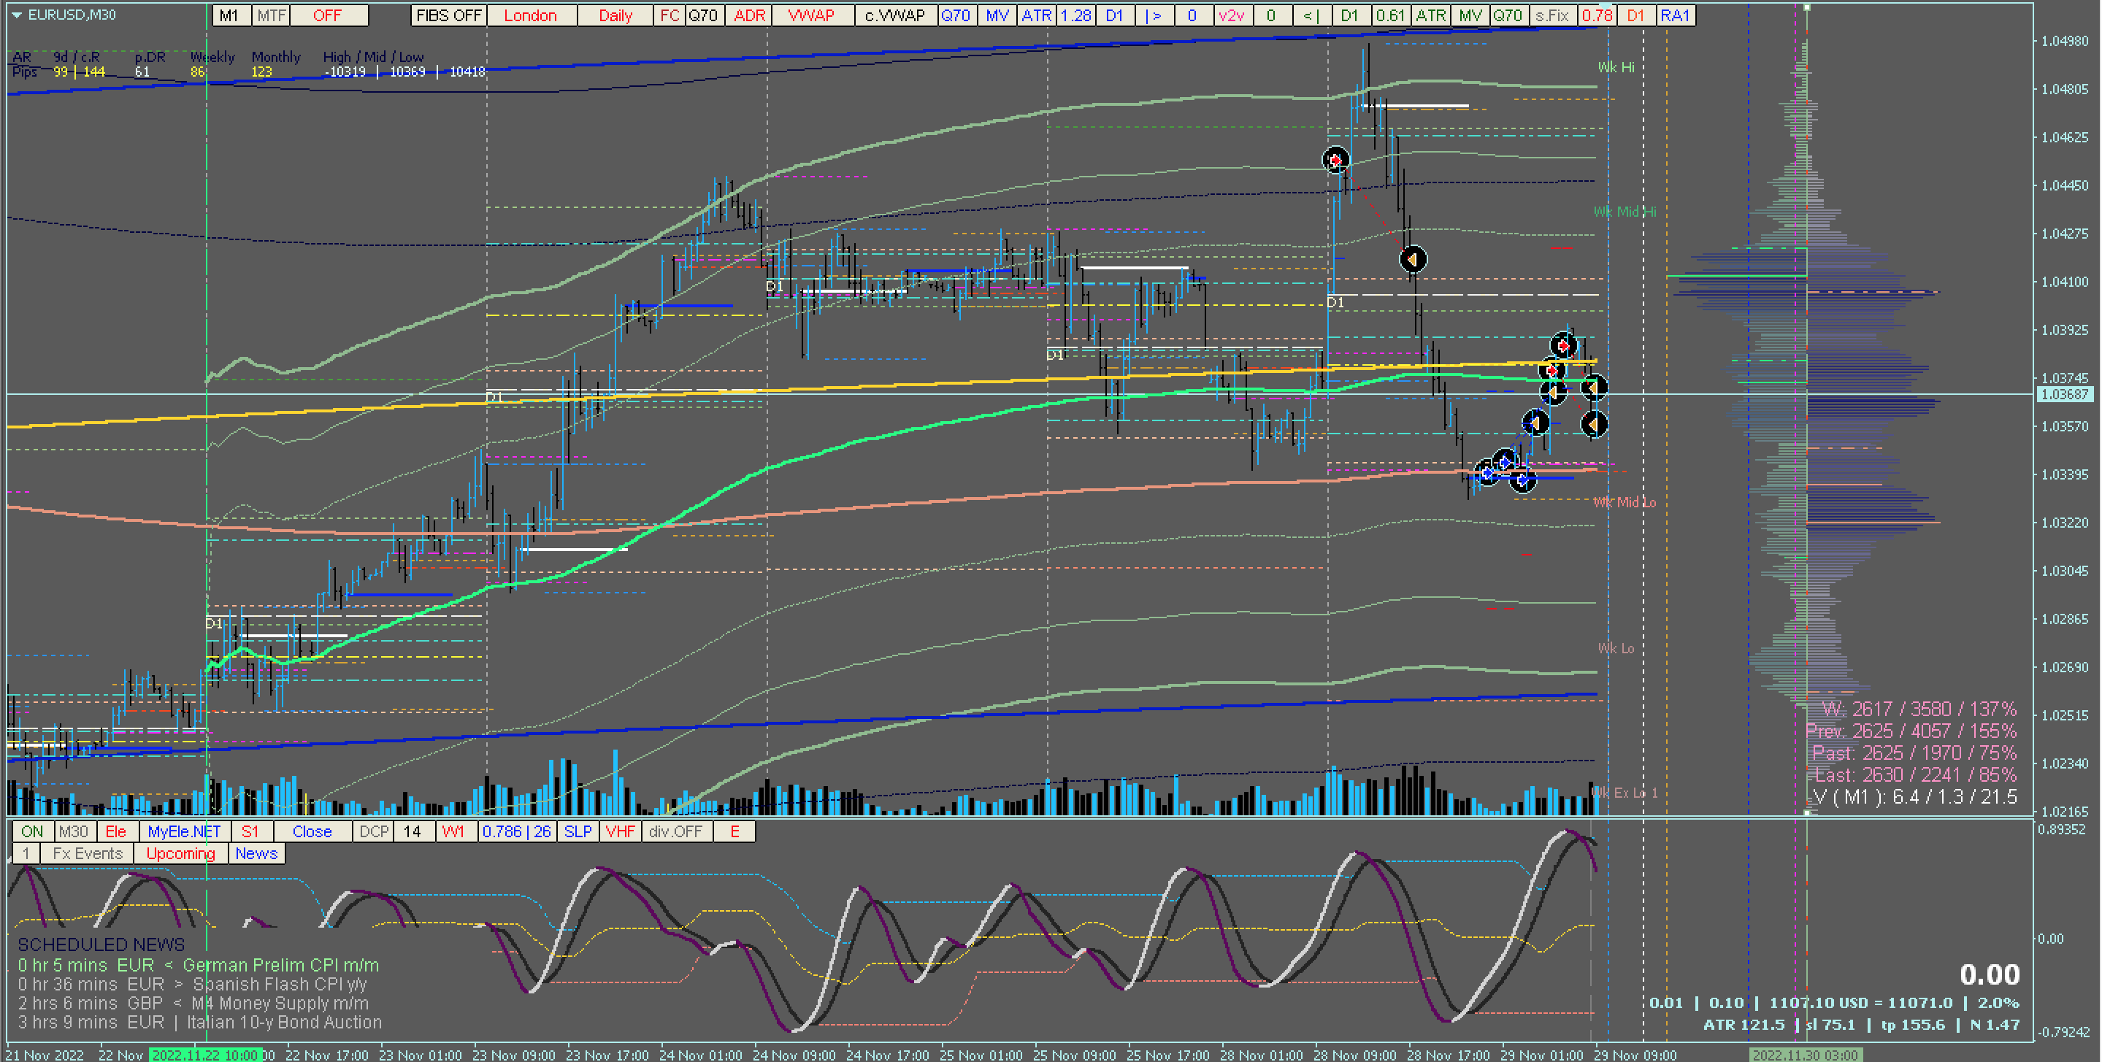
Task: Click the VHF indicator button
Action: point(620,832)
